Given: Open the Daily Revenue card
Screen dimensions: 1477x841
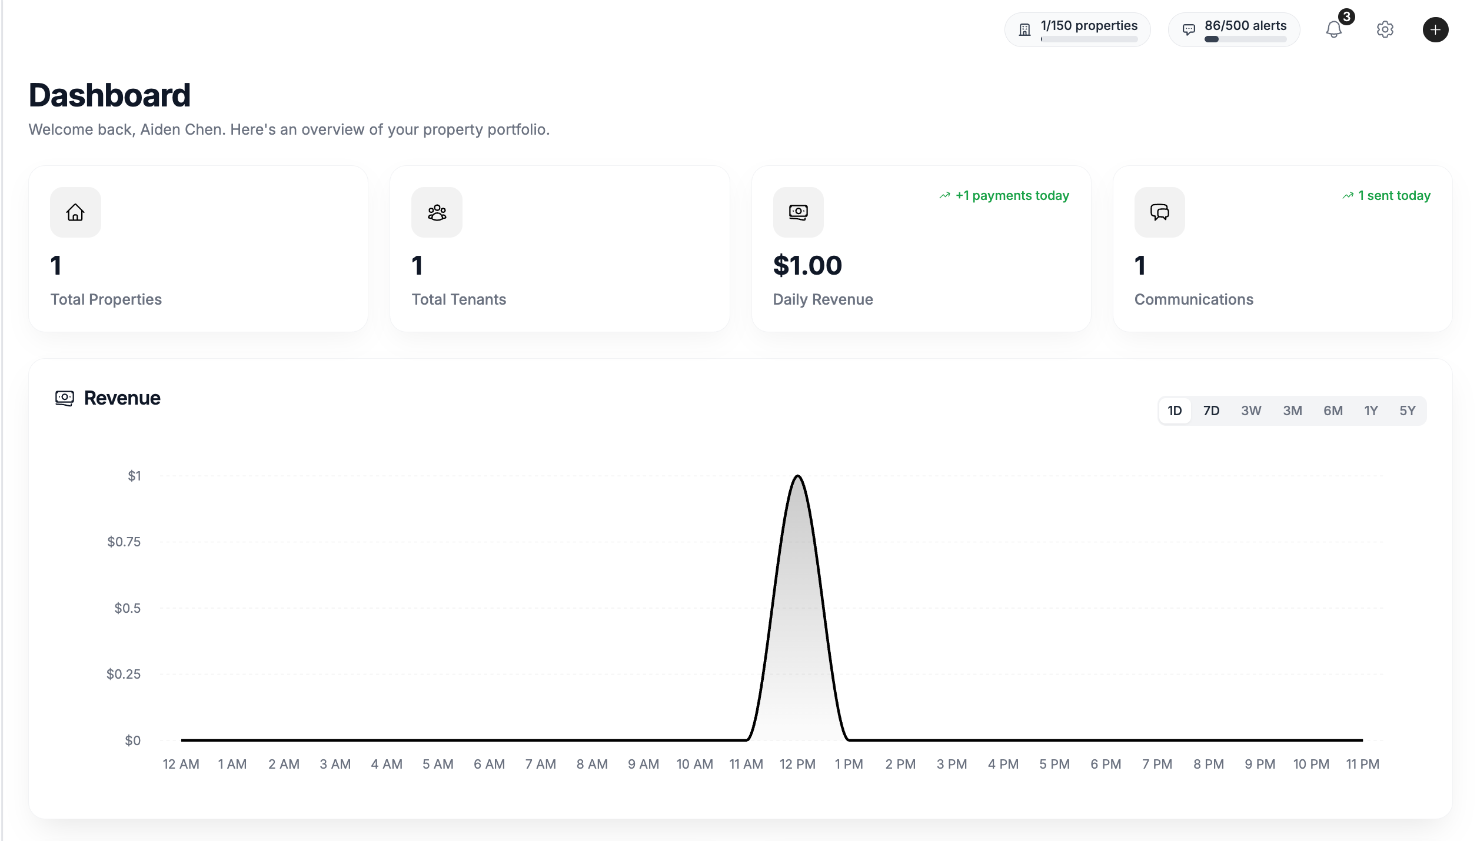Looking at the screenshot, I should pos(921,249).
